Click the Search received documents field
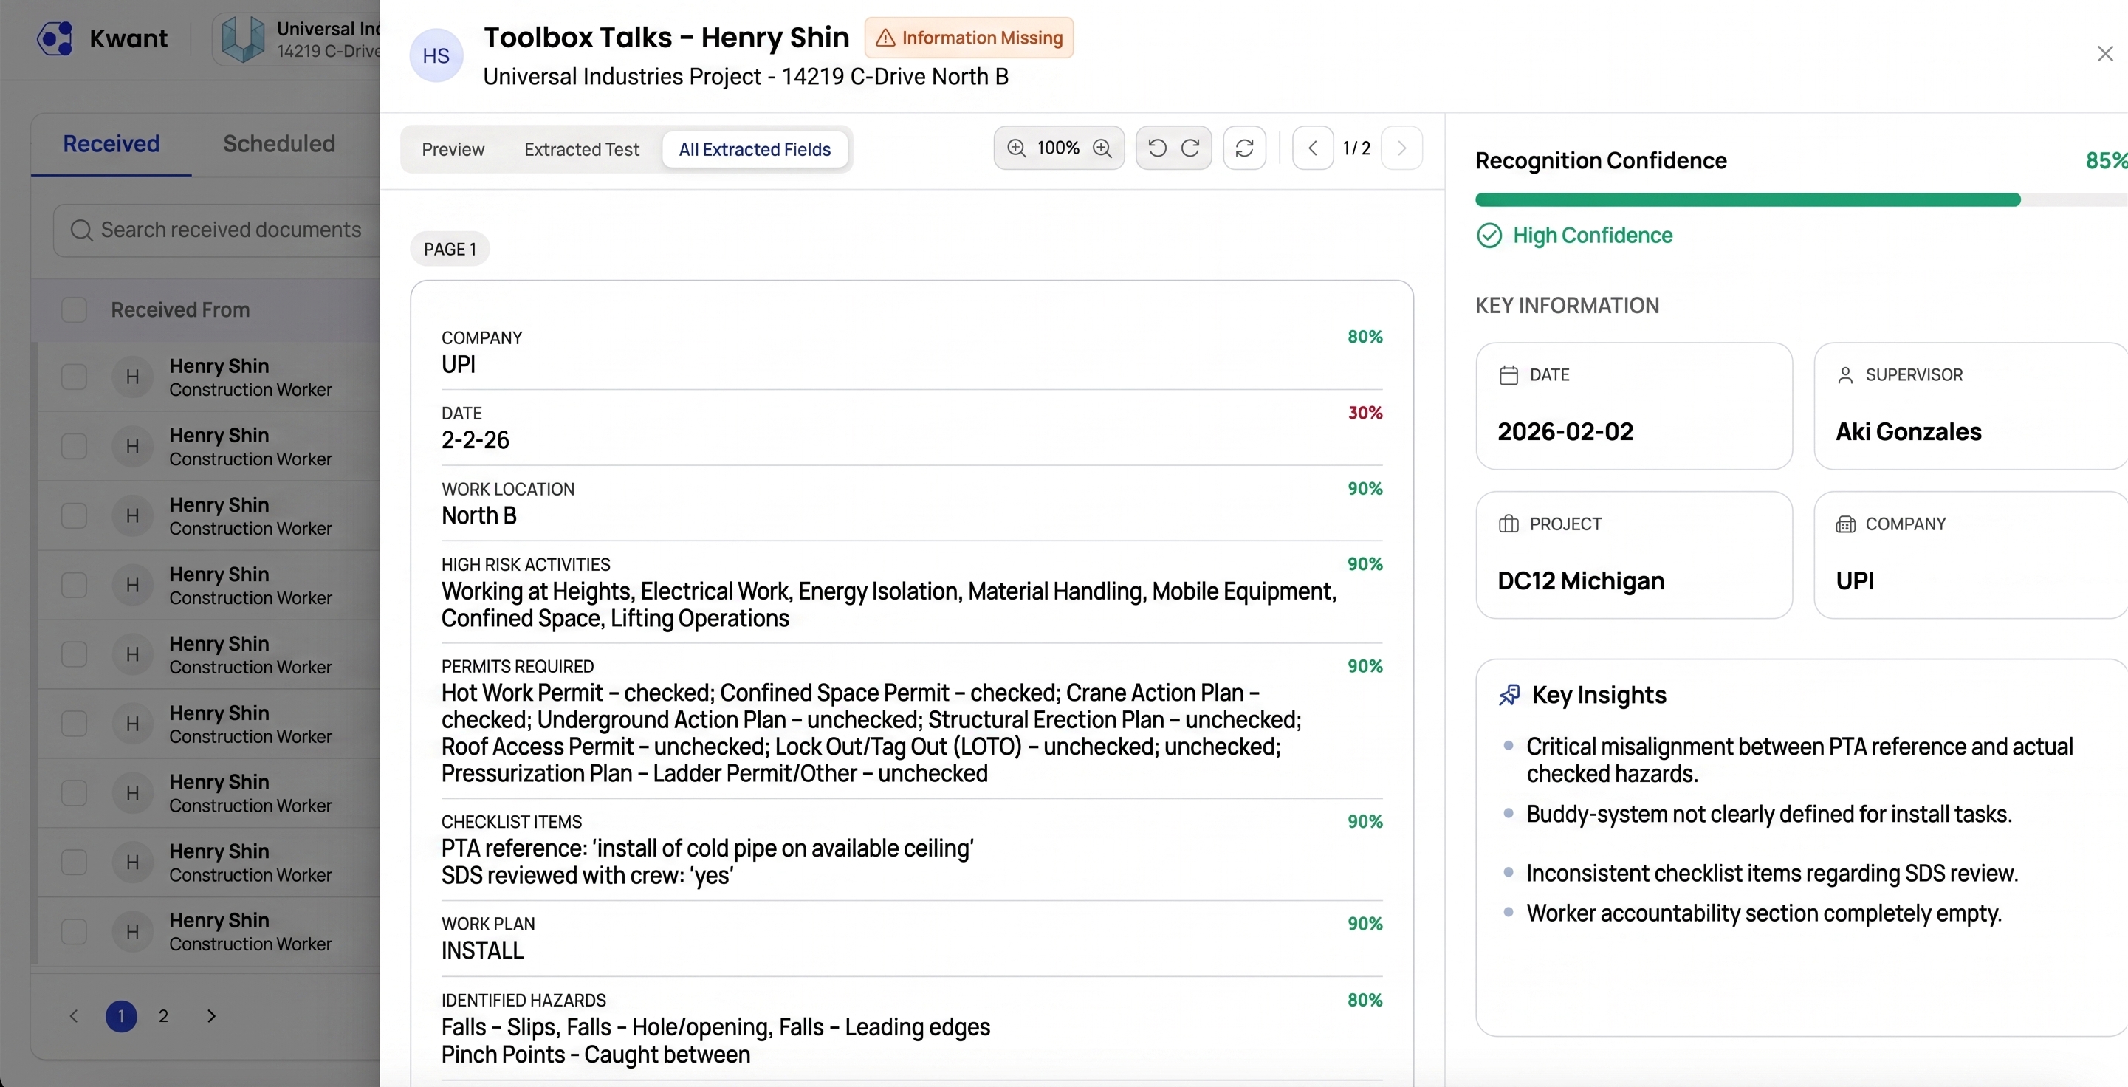Screen dimensions: 2128x1087 coord(216,230)
